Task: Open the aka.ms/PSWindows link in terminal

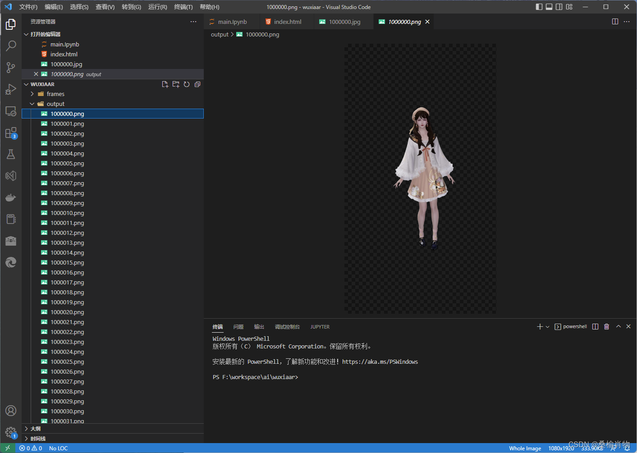Action: click(x=380, y=361)
